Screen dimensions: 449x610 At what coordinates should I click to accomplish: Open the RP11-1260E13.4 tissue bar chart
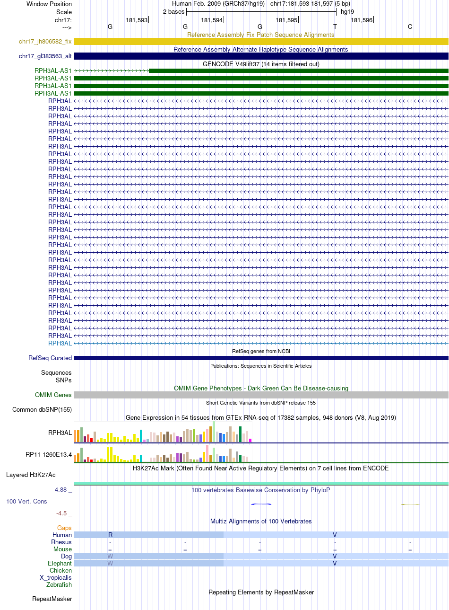163,453
